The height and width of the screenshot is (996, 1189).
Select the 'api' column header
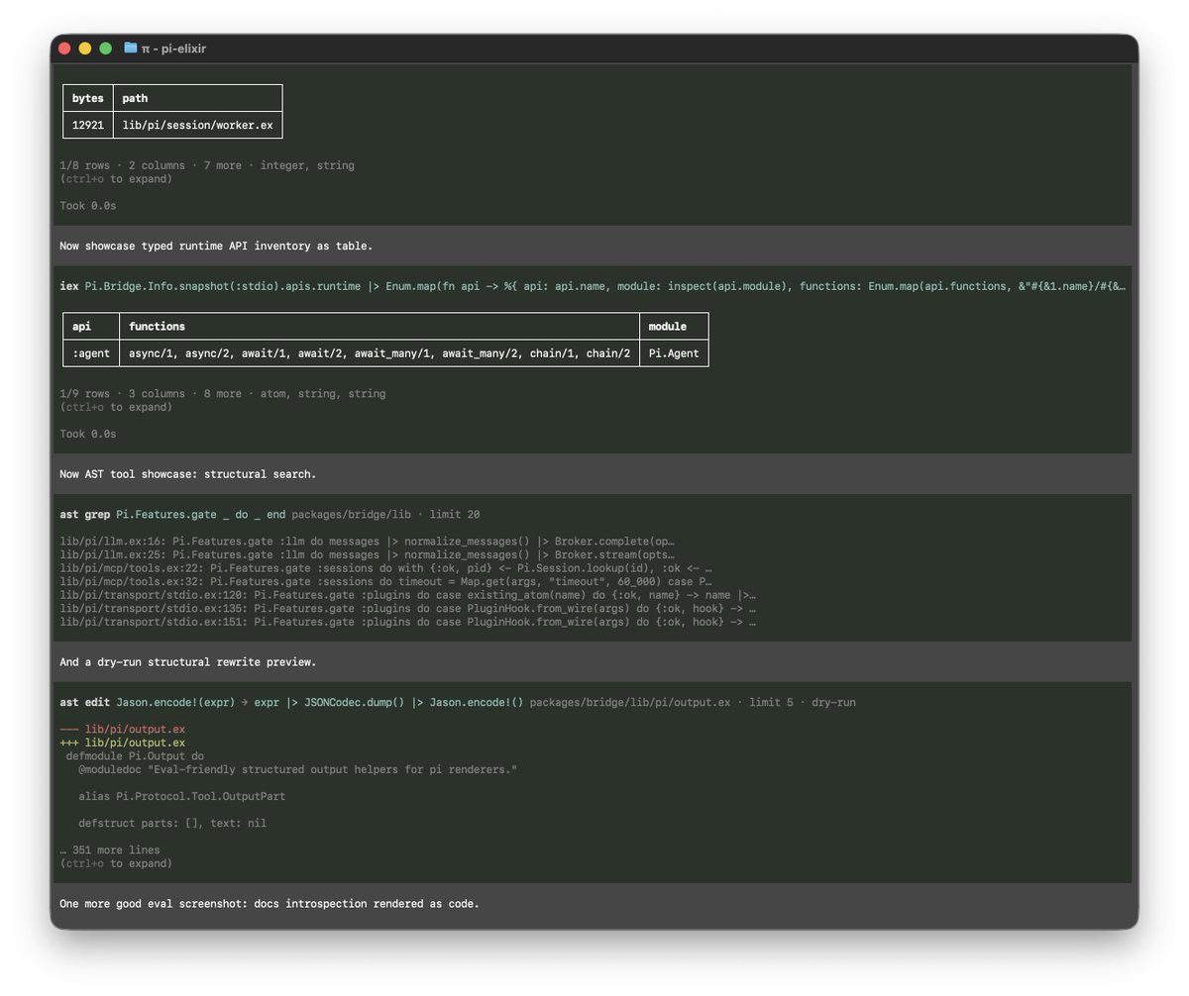click(x=91, y=326)
